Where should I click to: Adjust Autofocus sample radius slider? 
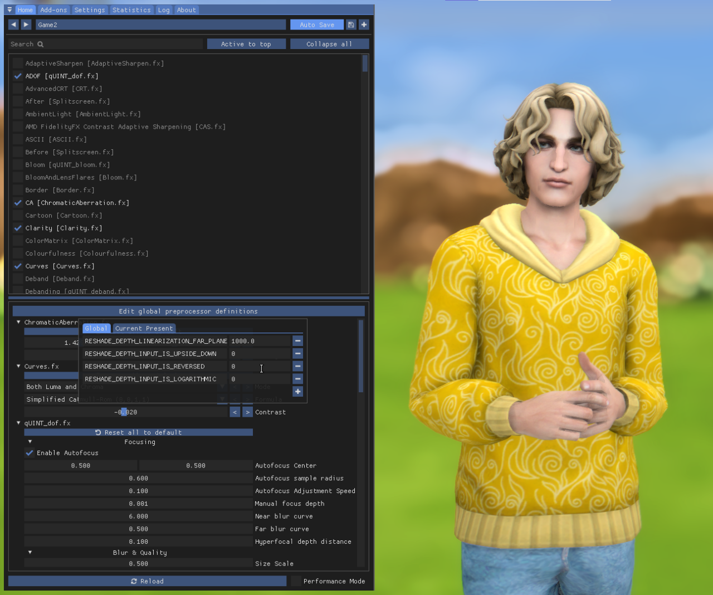[x=138, y=478]
